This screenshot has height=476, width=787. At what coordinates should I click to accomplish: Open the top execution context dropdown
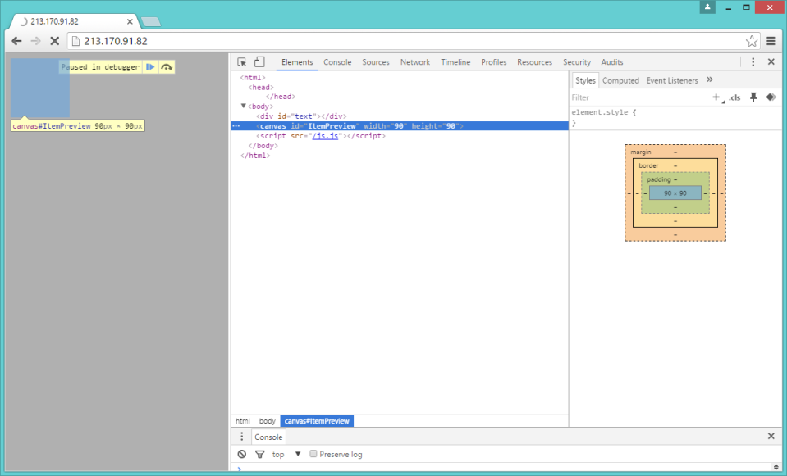point(286,454)
